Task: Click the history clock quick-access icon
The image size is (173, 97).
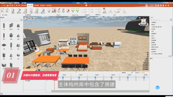Action: pos(14,5)
